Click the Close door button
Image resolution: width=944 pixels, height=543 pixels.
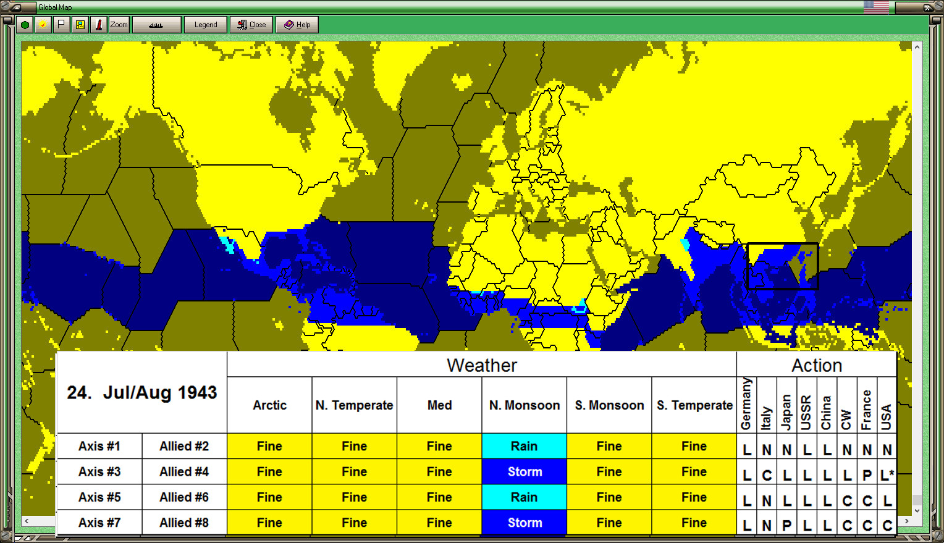pos(251,25)
